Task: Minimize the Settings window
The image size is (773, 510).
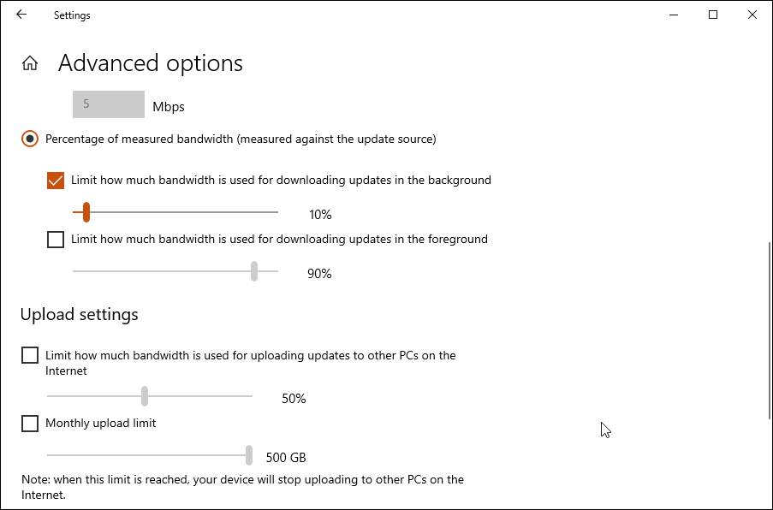Action: pos(674,15)
